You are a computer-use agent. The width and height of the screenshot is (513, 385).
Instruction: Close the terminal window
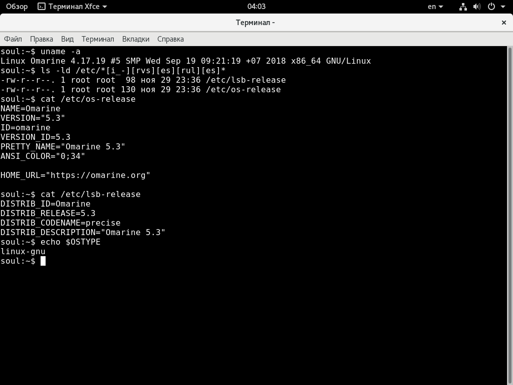tap(504, 23)
